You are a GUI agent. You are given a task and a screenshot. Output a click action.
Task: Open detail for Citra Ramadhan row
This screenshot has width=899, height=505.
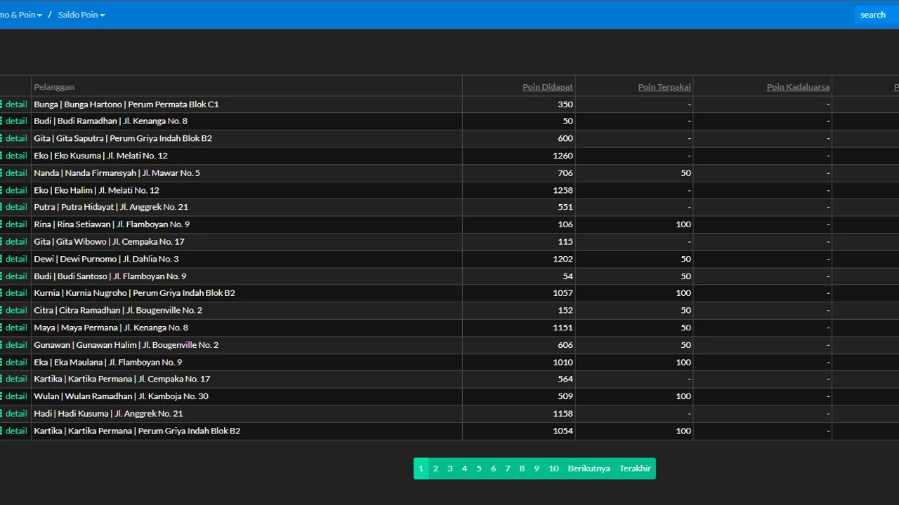14,310
